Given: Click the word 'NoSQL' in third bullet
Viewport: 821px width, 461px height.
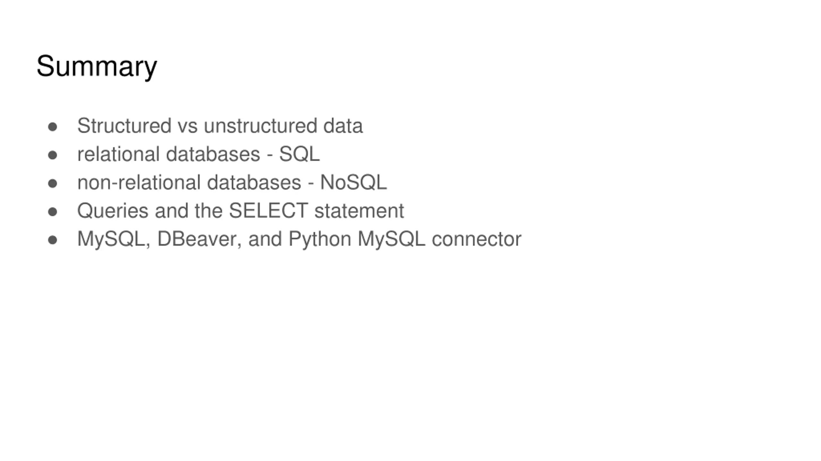Looking at the screenshot, I should [353, 182].
